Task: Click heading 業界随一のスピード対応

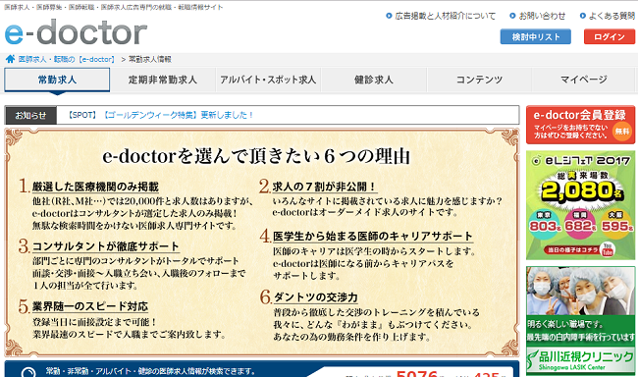Action: point(90,306)
